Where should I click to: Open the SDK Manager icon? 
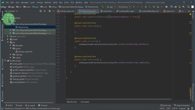183,7
